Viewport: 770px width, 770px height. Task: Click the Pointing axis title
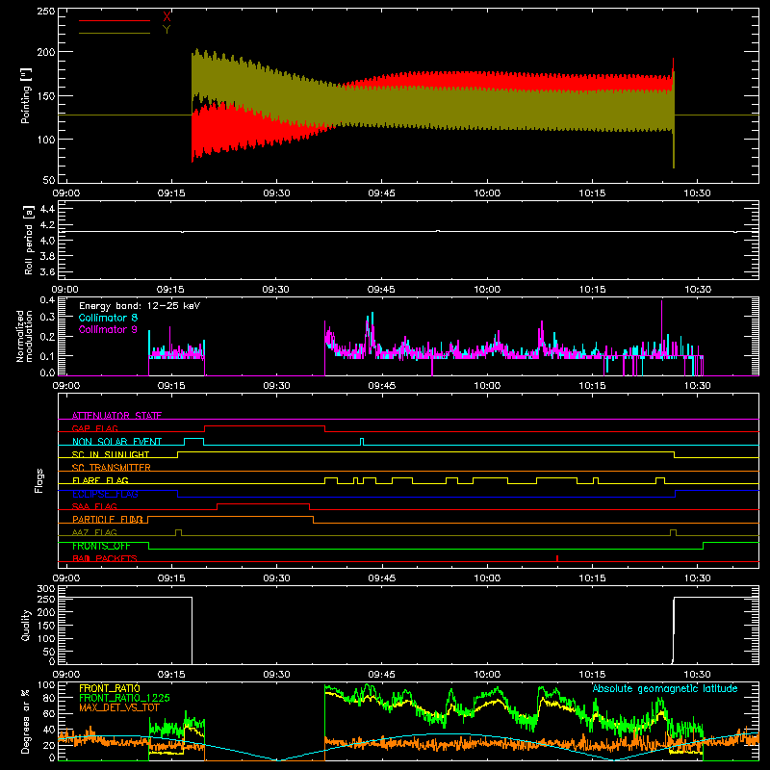coord(26,95)
